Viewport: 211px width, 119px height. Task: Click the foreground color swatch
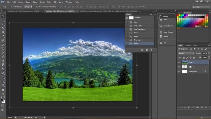tap(2, 100)
